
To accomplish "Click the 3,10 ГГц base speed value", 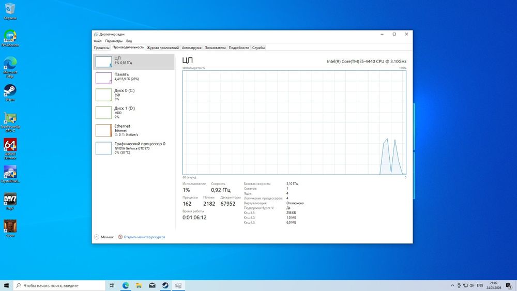I will pyautogui.click(x=292, y=184).
